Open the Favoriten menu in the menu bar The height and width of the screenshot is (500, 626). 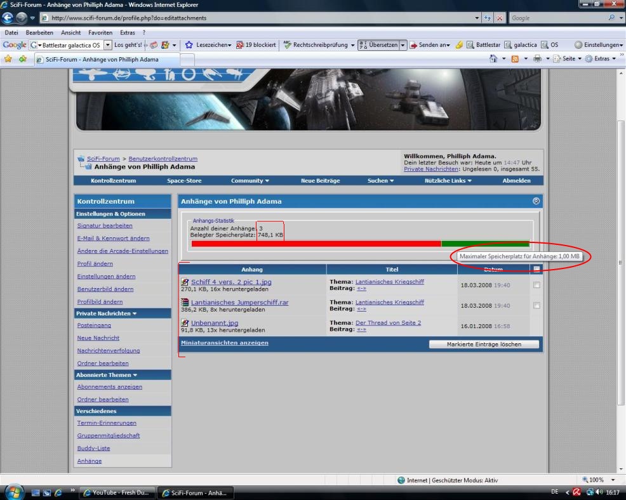tap(100, 32)
